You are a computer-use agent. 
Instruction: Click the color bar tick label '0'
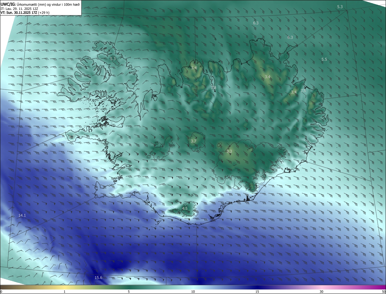pos(1,292)
